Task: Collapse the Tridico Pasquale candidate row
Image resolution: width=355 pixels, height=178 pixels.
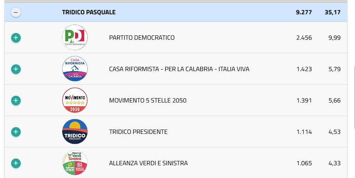Action: (16, 12)
